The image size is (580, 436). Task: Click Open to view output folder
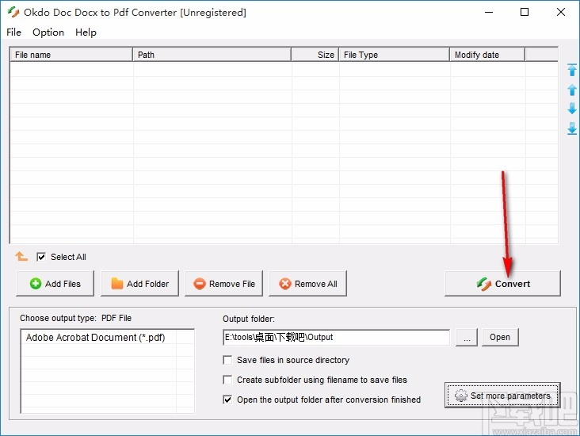coord(500,337)
